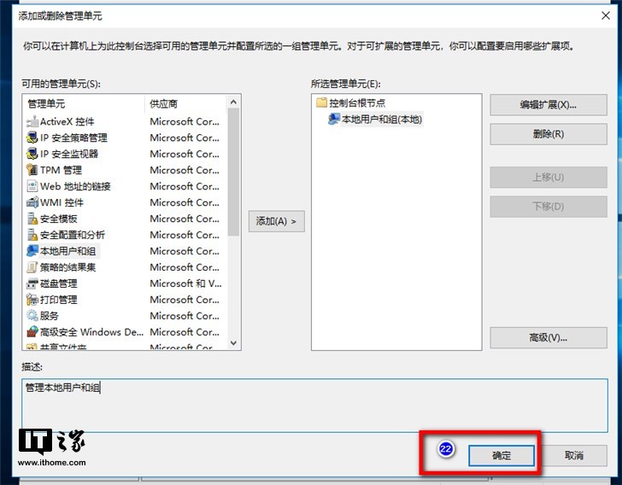Click the 高级安全 Windows Defender firewall icon
Screen dimensions: 622x485
32,332
